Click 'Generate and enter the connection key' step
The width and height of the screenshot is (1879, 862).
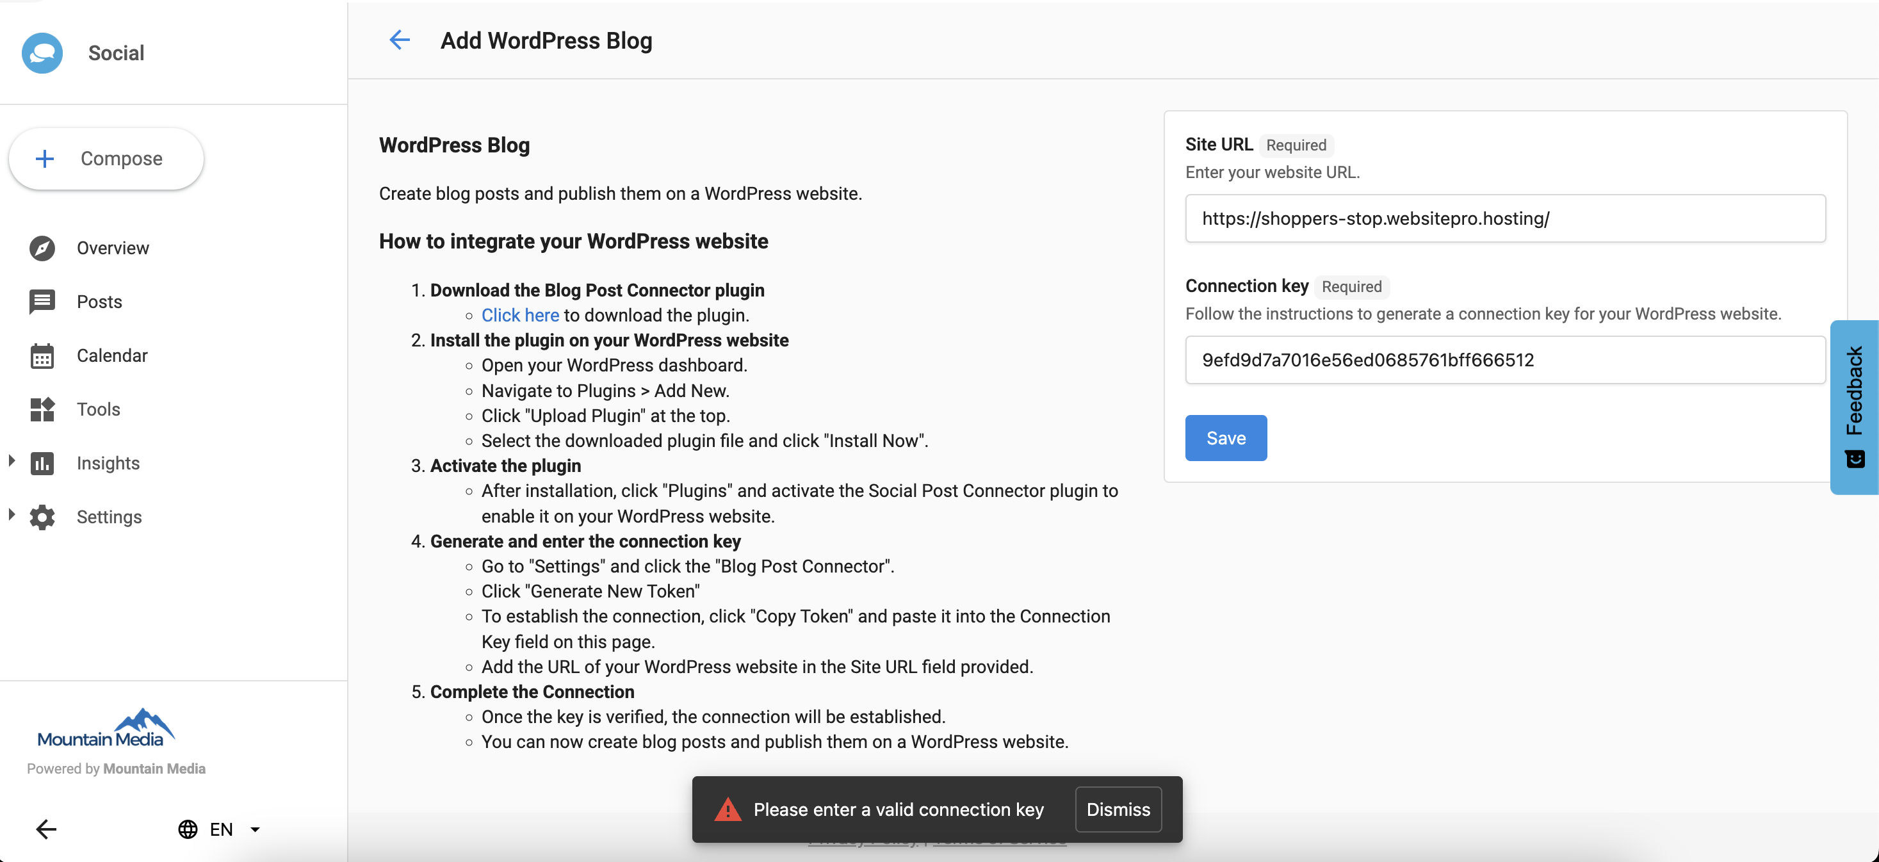585,541
